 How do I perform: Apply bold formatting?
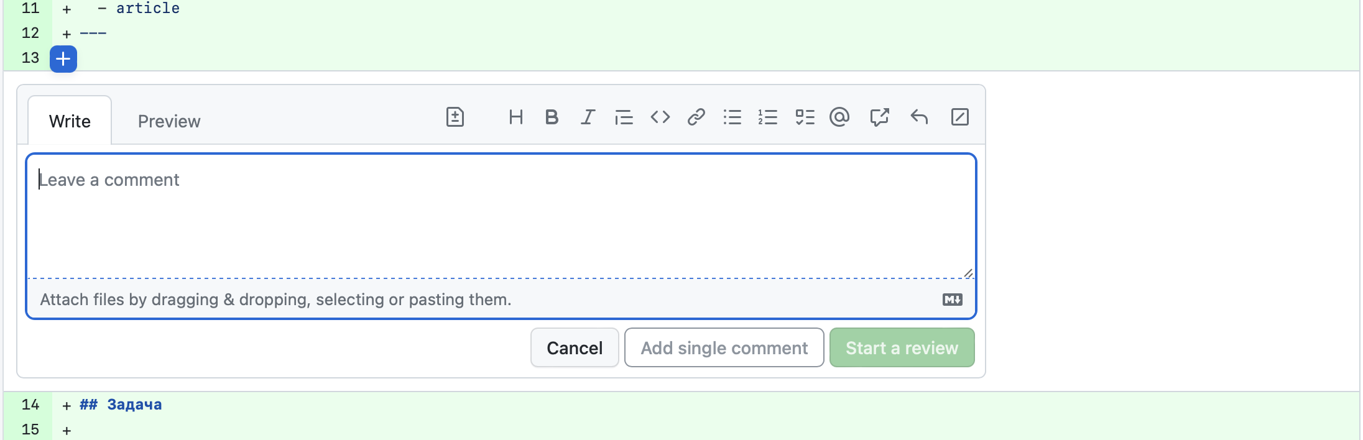[x=552, y=117]
